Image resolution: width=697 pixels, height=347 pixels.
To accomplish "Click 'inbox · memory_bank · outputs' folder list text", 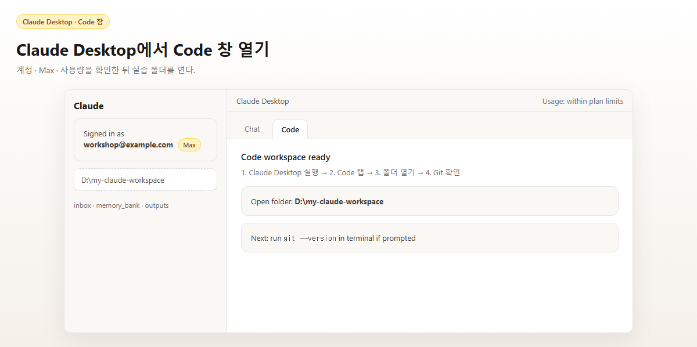I will pos(121,205).
